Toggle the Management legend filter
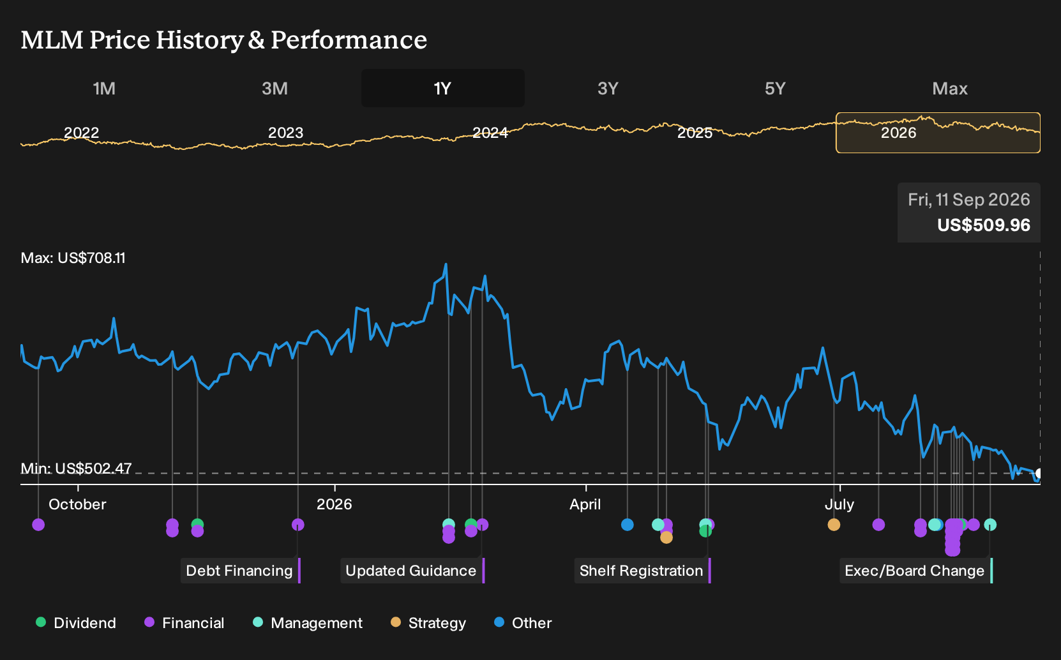This screenshot has height=660, width=1061. [x=307, y=623]
